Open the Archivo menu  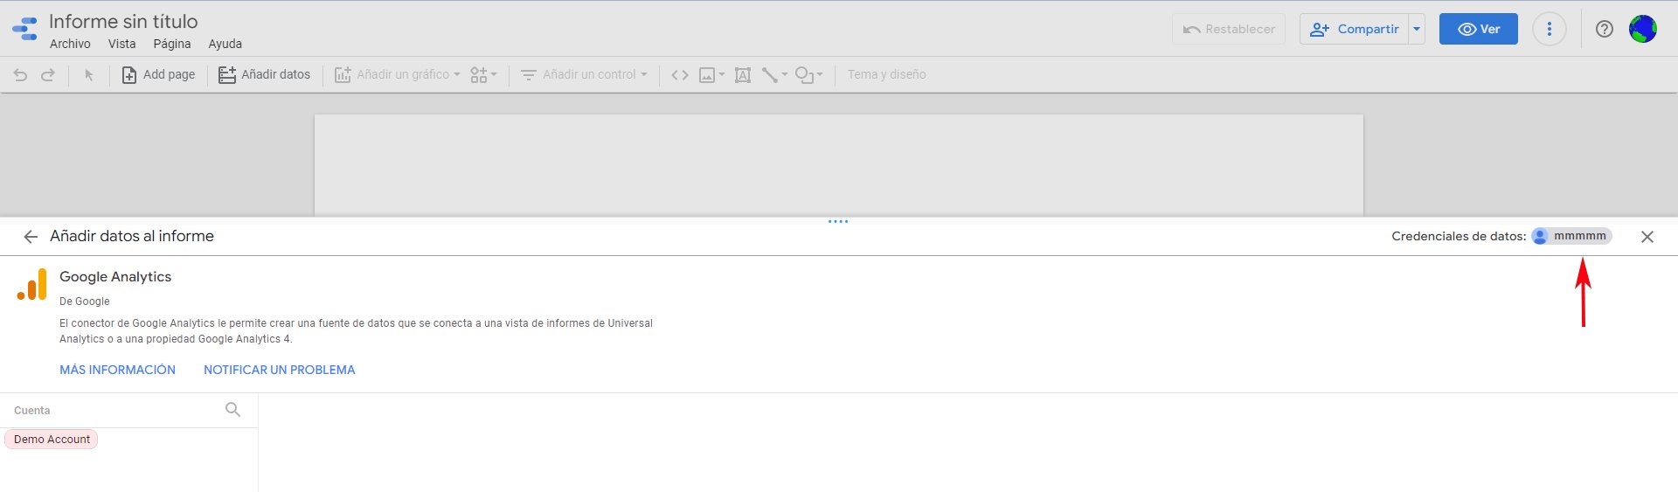[x=70, y=44]
